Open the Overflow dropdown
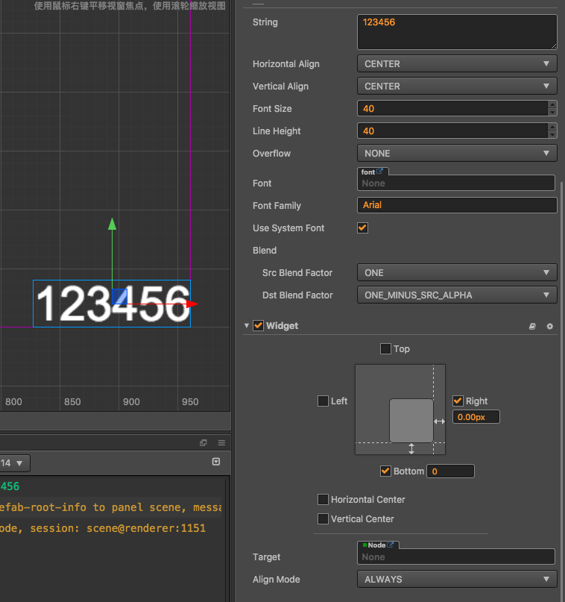The image size is (565, 602). tap(456, 154)
